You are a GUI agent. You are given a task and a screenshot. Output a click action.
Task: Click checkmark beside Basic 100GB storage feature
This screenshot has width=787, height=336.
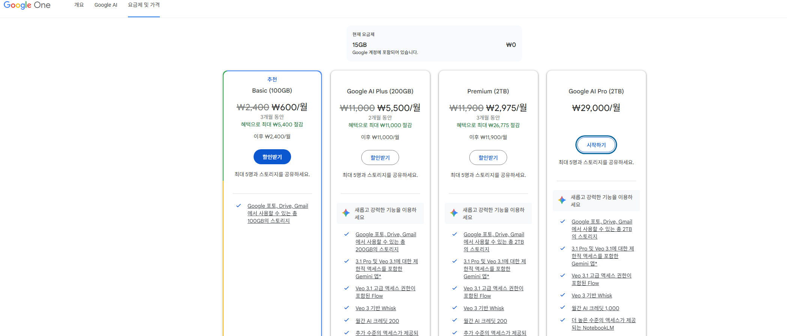pos(238,205)
